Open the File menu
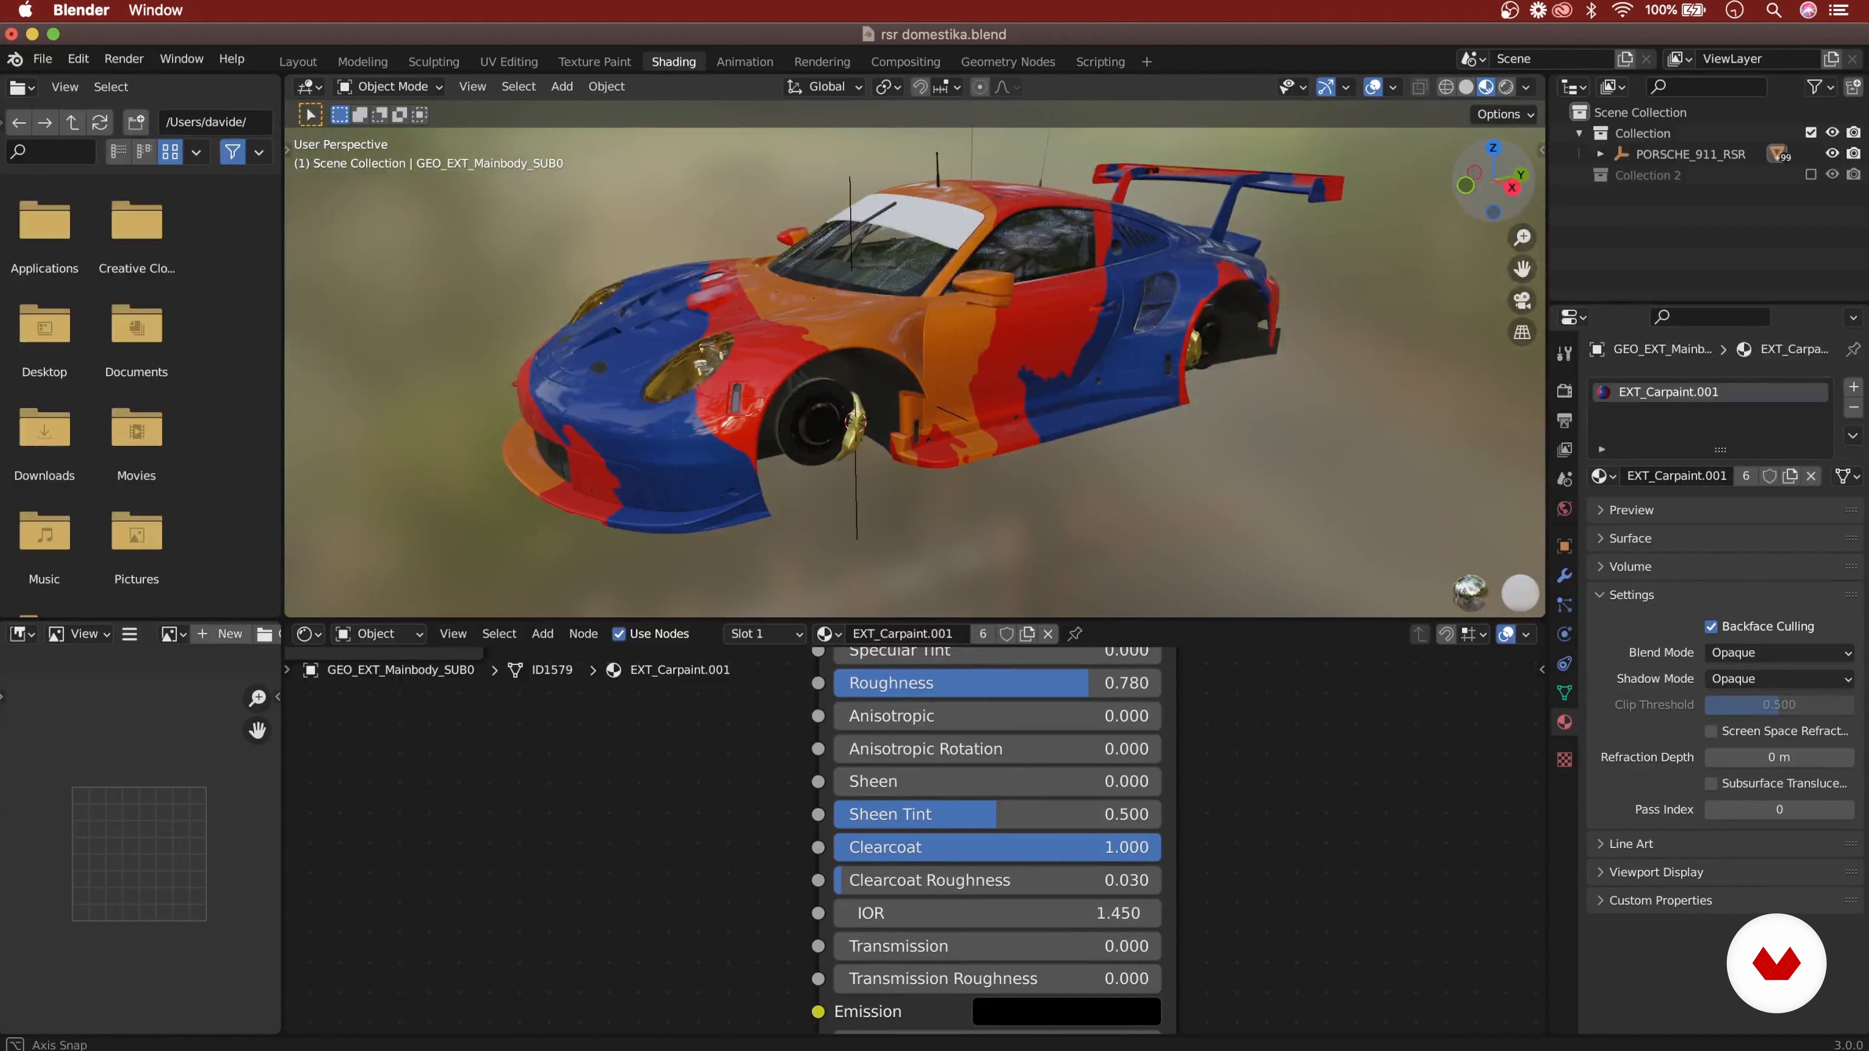Screen dimensions: 1869x1051 42,59
